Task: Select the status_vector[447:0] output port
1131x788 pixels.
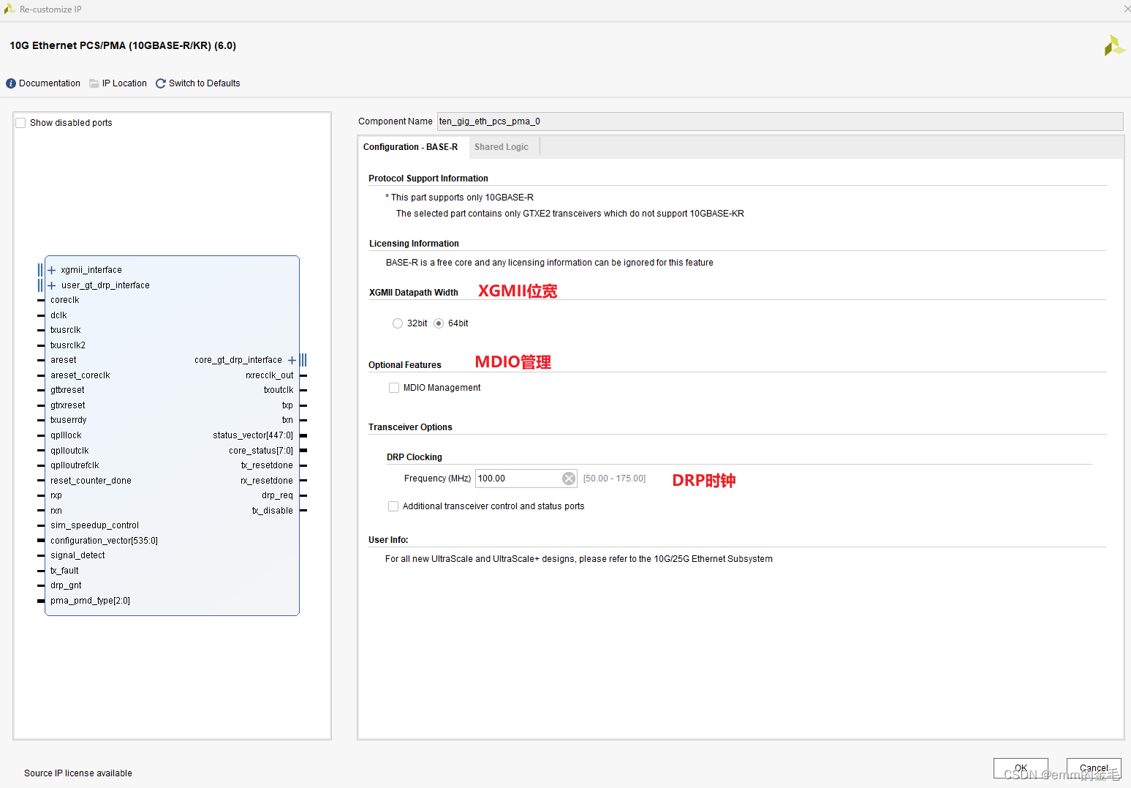Action: 253,435
